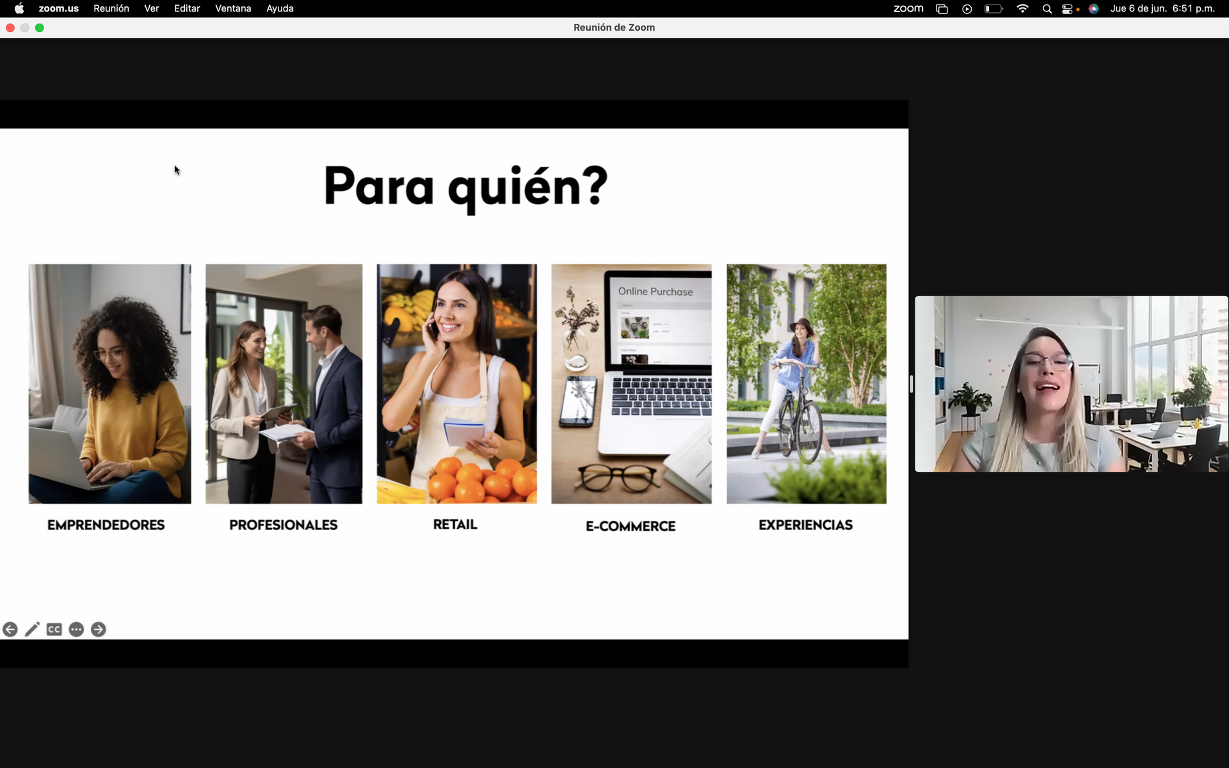This screenshot has height=768, width=1229.
Task: Open the Ver menu
Action: (151, 8)
